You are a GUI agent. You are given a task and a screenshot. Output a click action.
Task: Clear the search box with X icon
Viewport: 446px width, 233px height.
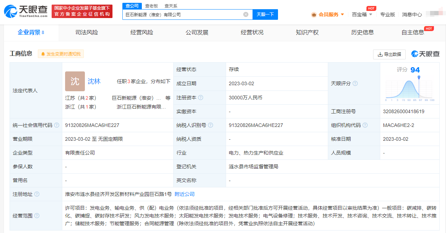246,14
